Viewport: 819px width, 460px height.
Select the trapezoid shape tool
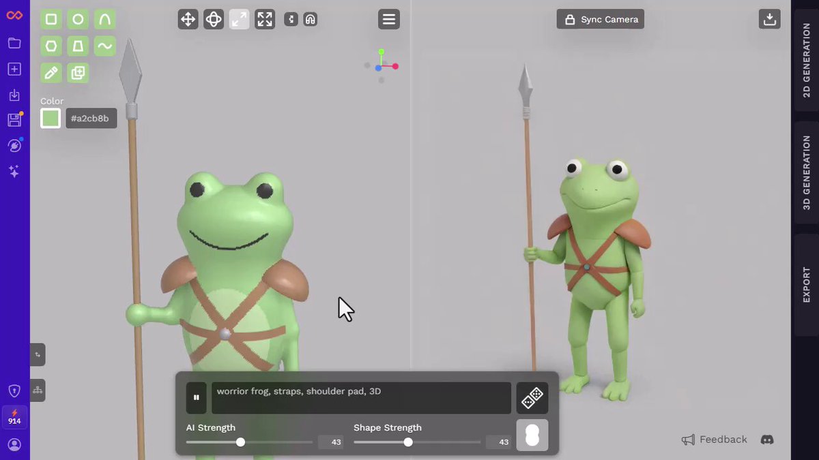[78, 46]
